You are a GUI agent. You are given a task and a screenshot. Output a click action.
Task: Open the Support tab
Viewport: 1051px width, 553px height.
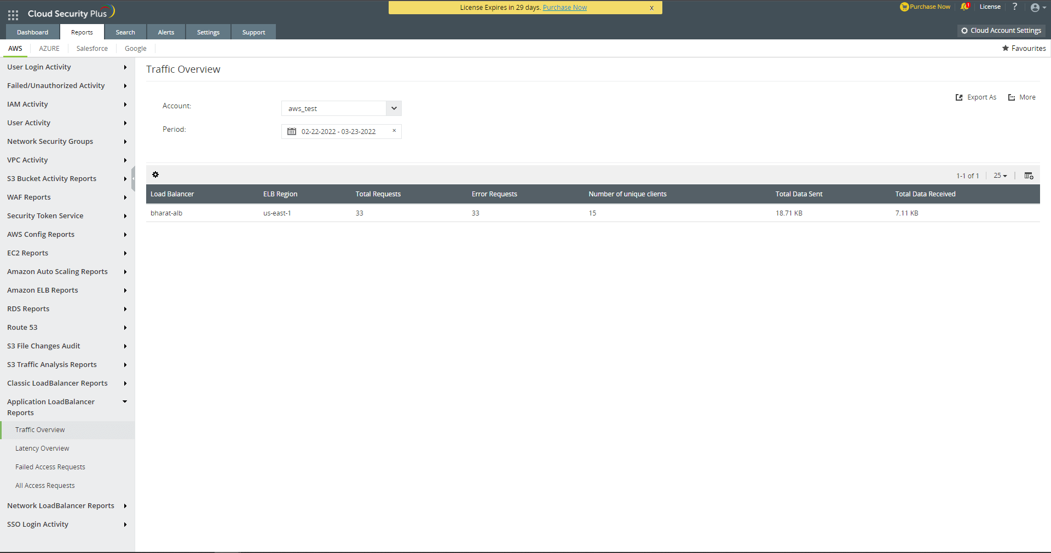pos(253,32)
